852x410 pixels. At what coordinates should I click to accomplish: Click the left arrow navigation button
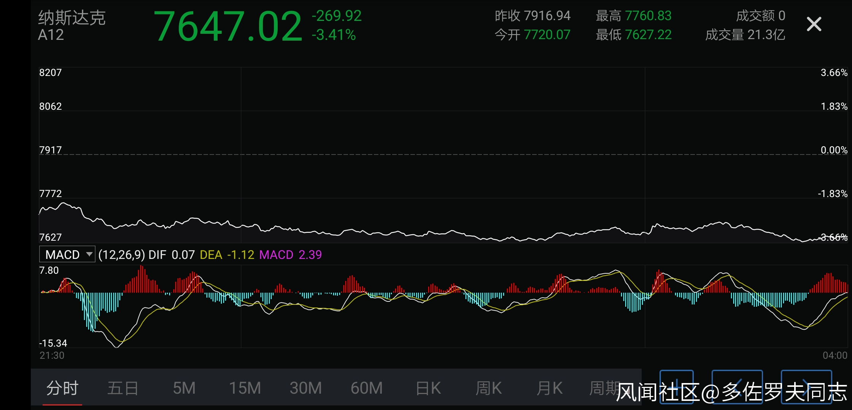(737, 386)
